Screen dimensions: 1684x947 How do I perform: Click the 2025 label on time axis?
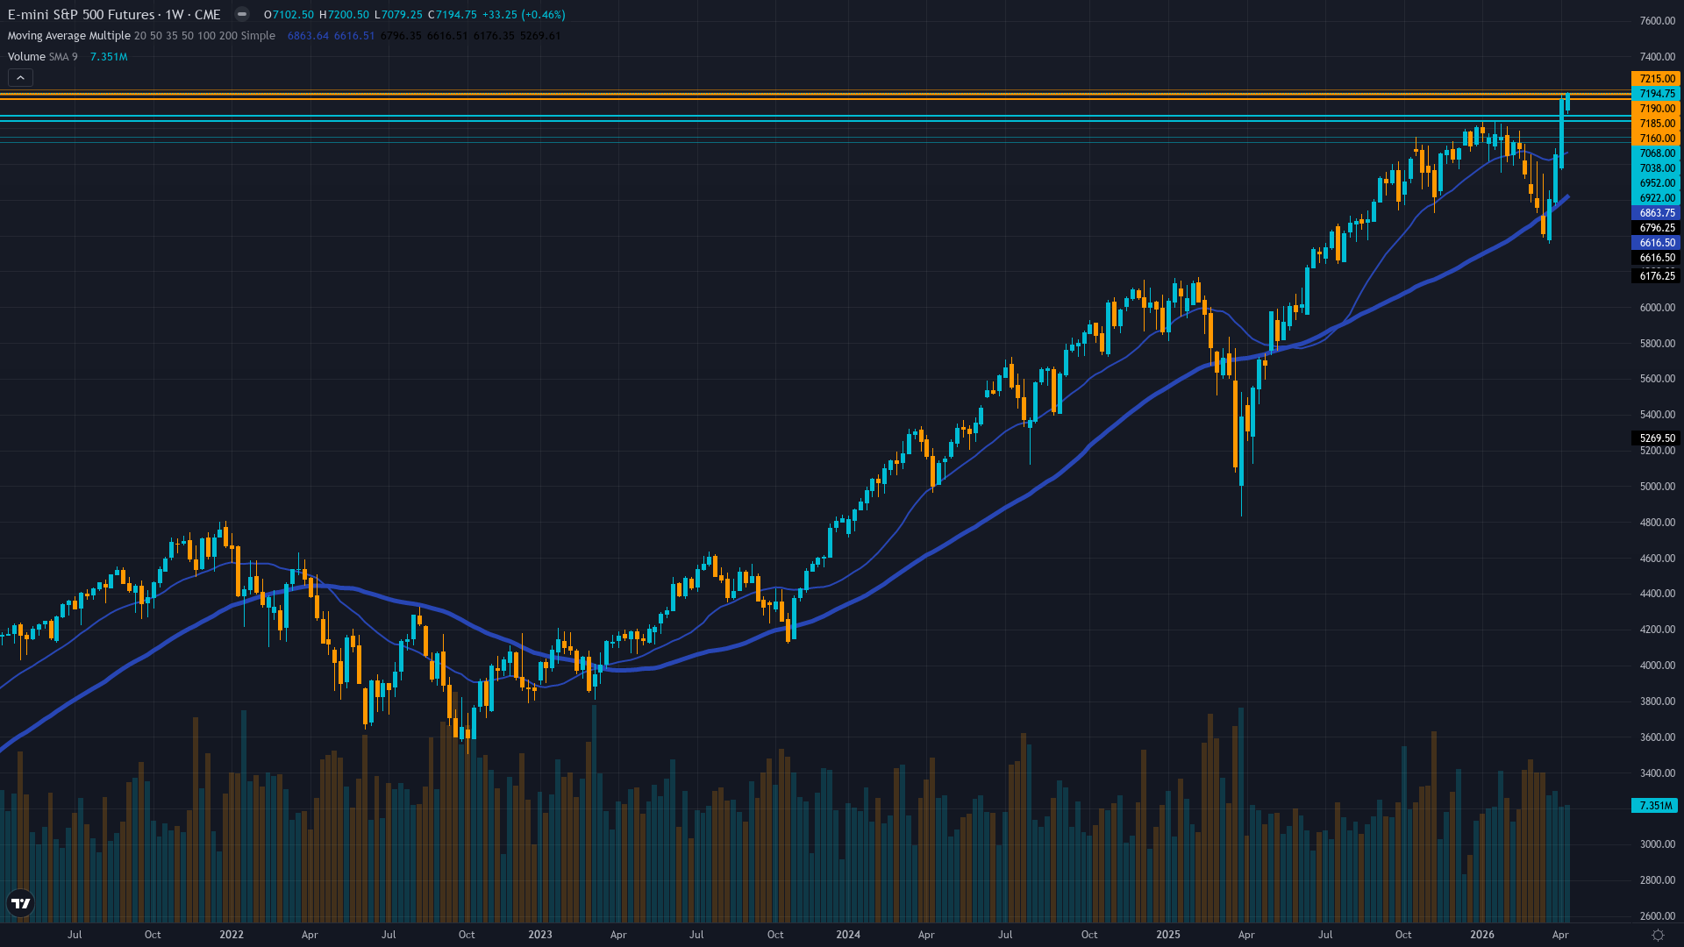(x=1168, y=935)
